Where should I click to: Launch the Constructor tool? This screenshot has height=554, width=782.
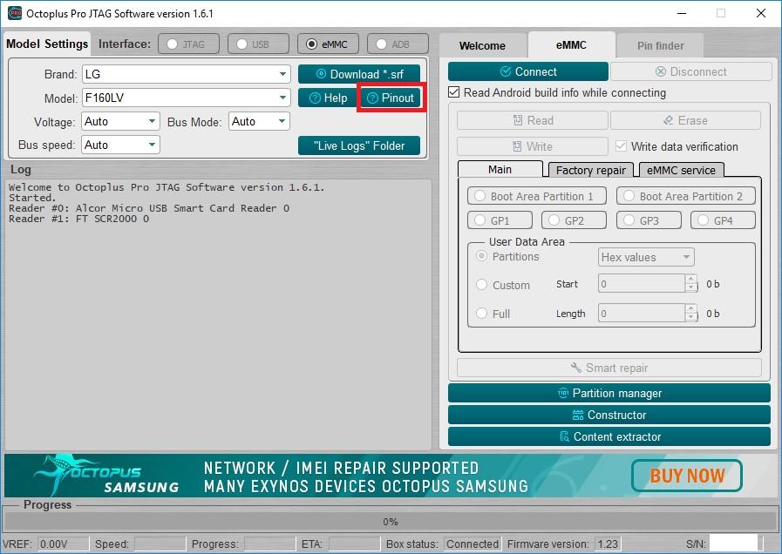[609, 415]
